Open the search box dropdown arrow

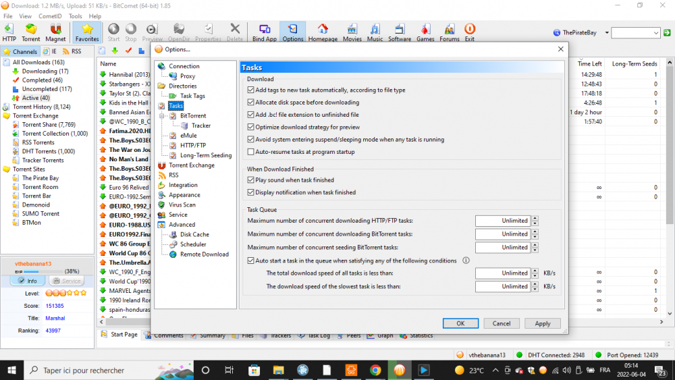[x=655, y=32]
